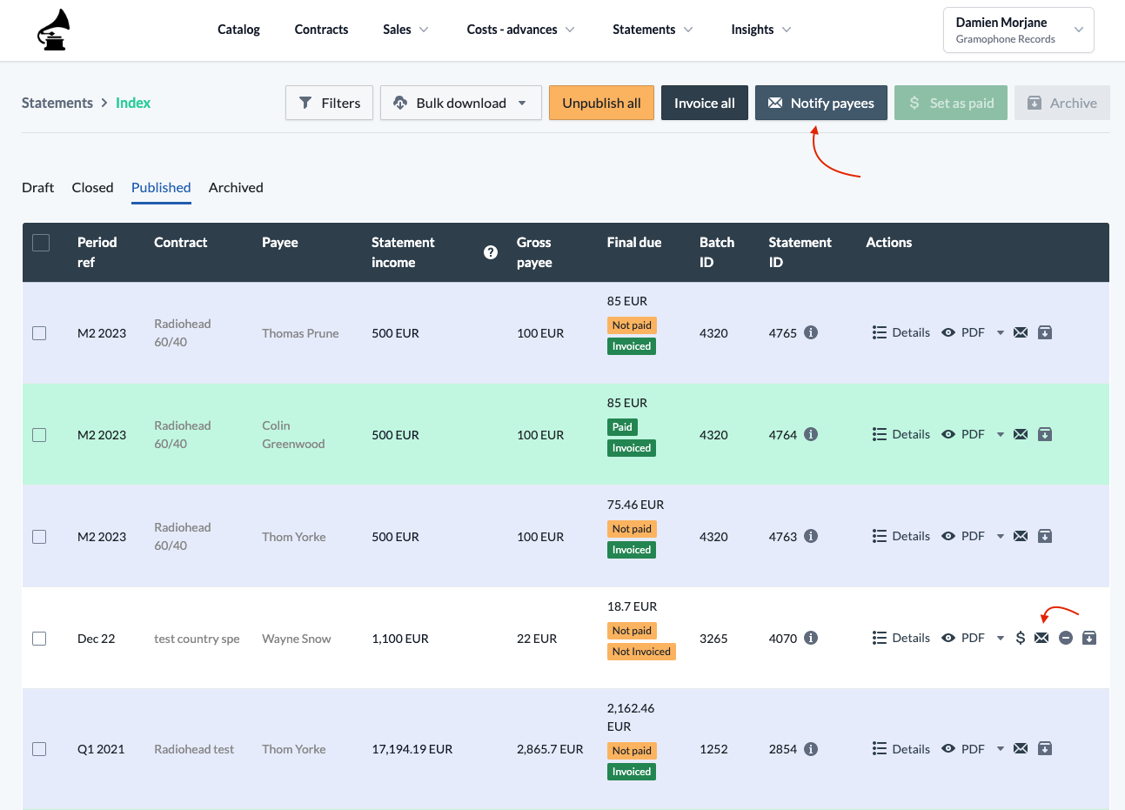The image size is (1125, 810).
Task: View PDF for statement 4070
Action: [963, 638]
